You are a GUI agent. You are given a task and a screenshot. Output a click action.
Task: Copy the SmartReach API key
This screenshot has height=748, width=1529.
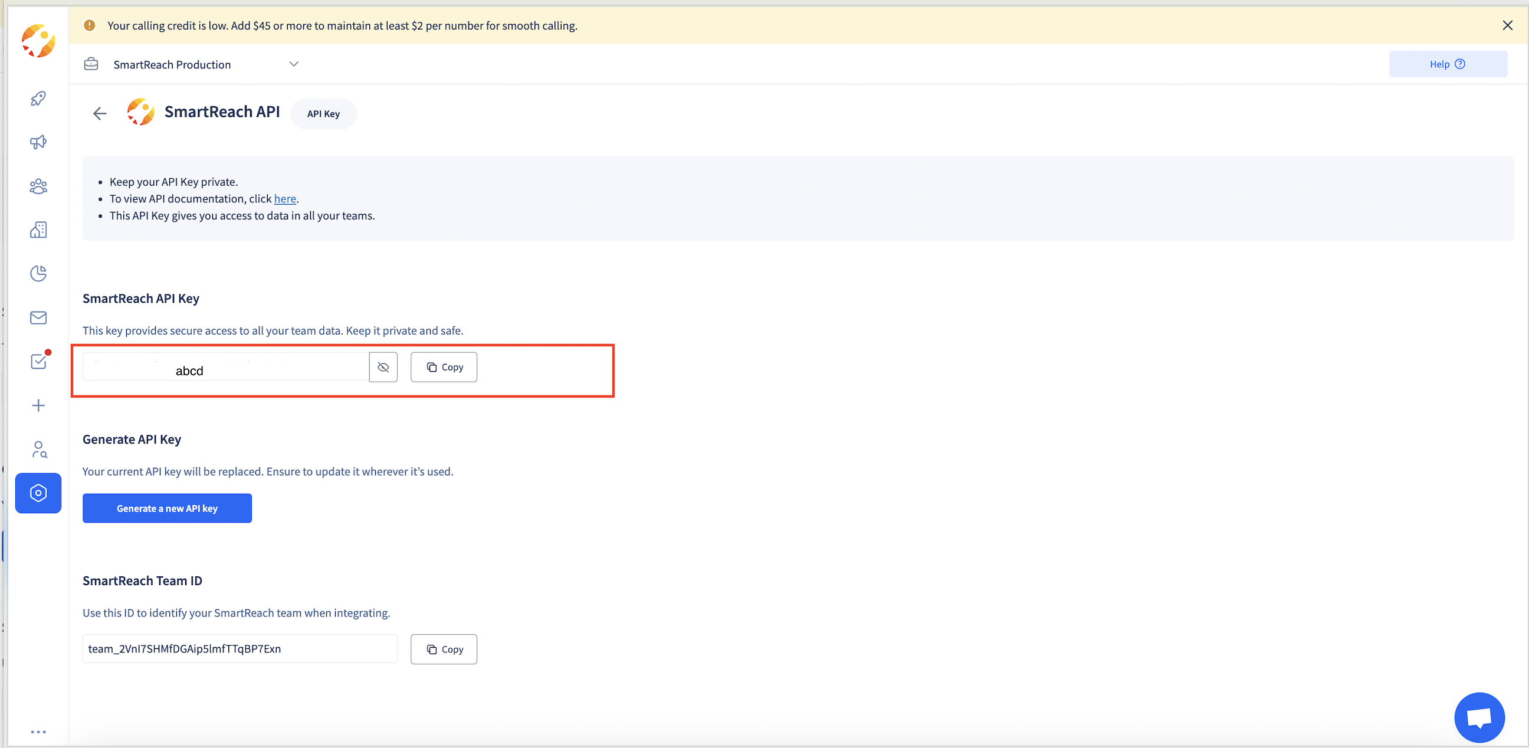pos(444,367)
